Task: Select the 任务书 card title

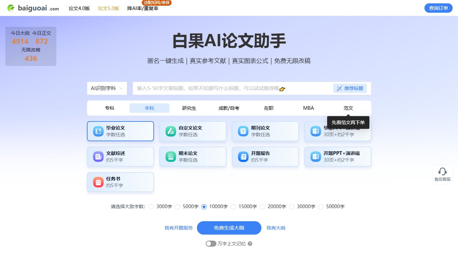Action: point(113,179)
